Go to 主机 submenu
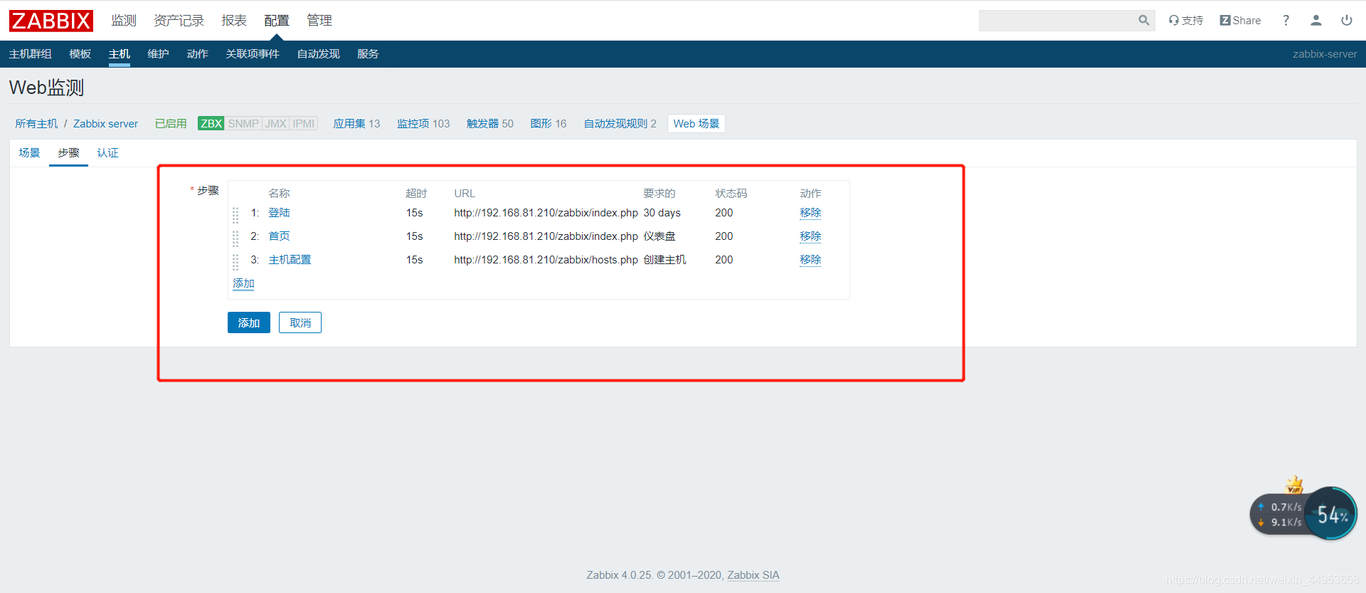The width and height of the screenshot is (1366, 593). [x=120, y=54]
